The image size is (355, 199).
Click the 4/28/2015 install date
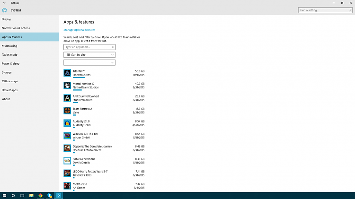pyautogui.click(x=138, y=125)
